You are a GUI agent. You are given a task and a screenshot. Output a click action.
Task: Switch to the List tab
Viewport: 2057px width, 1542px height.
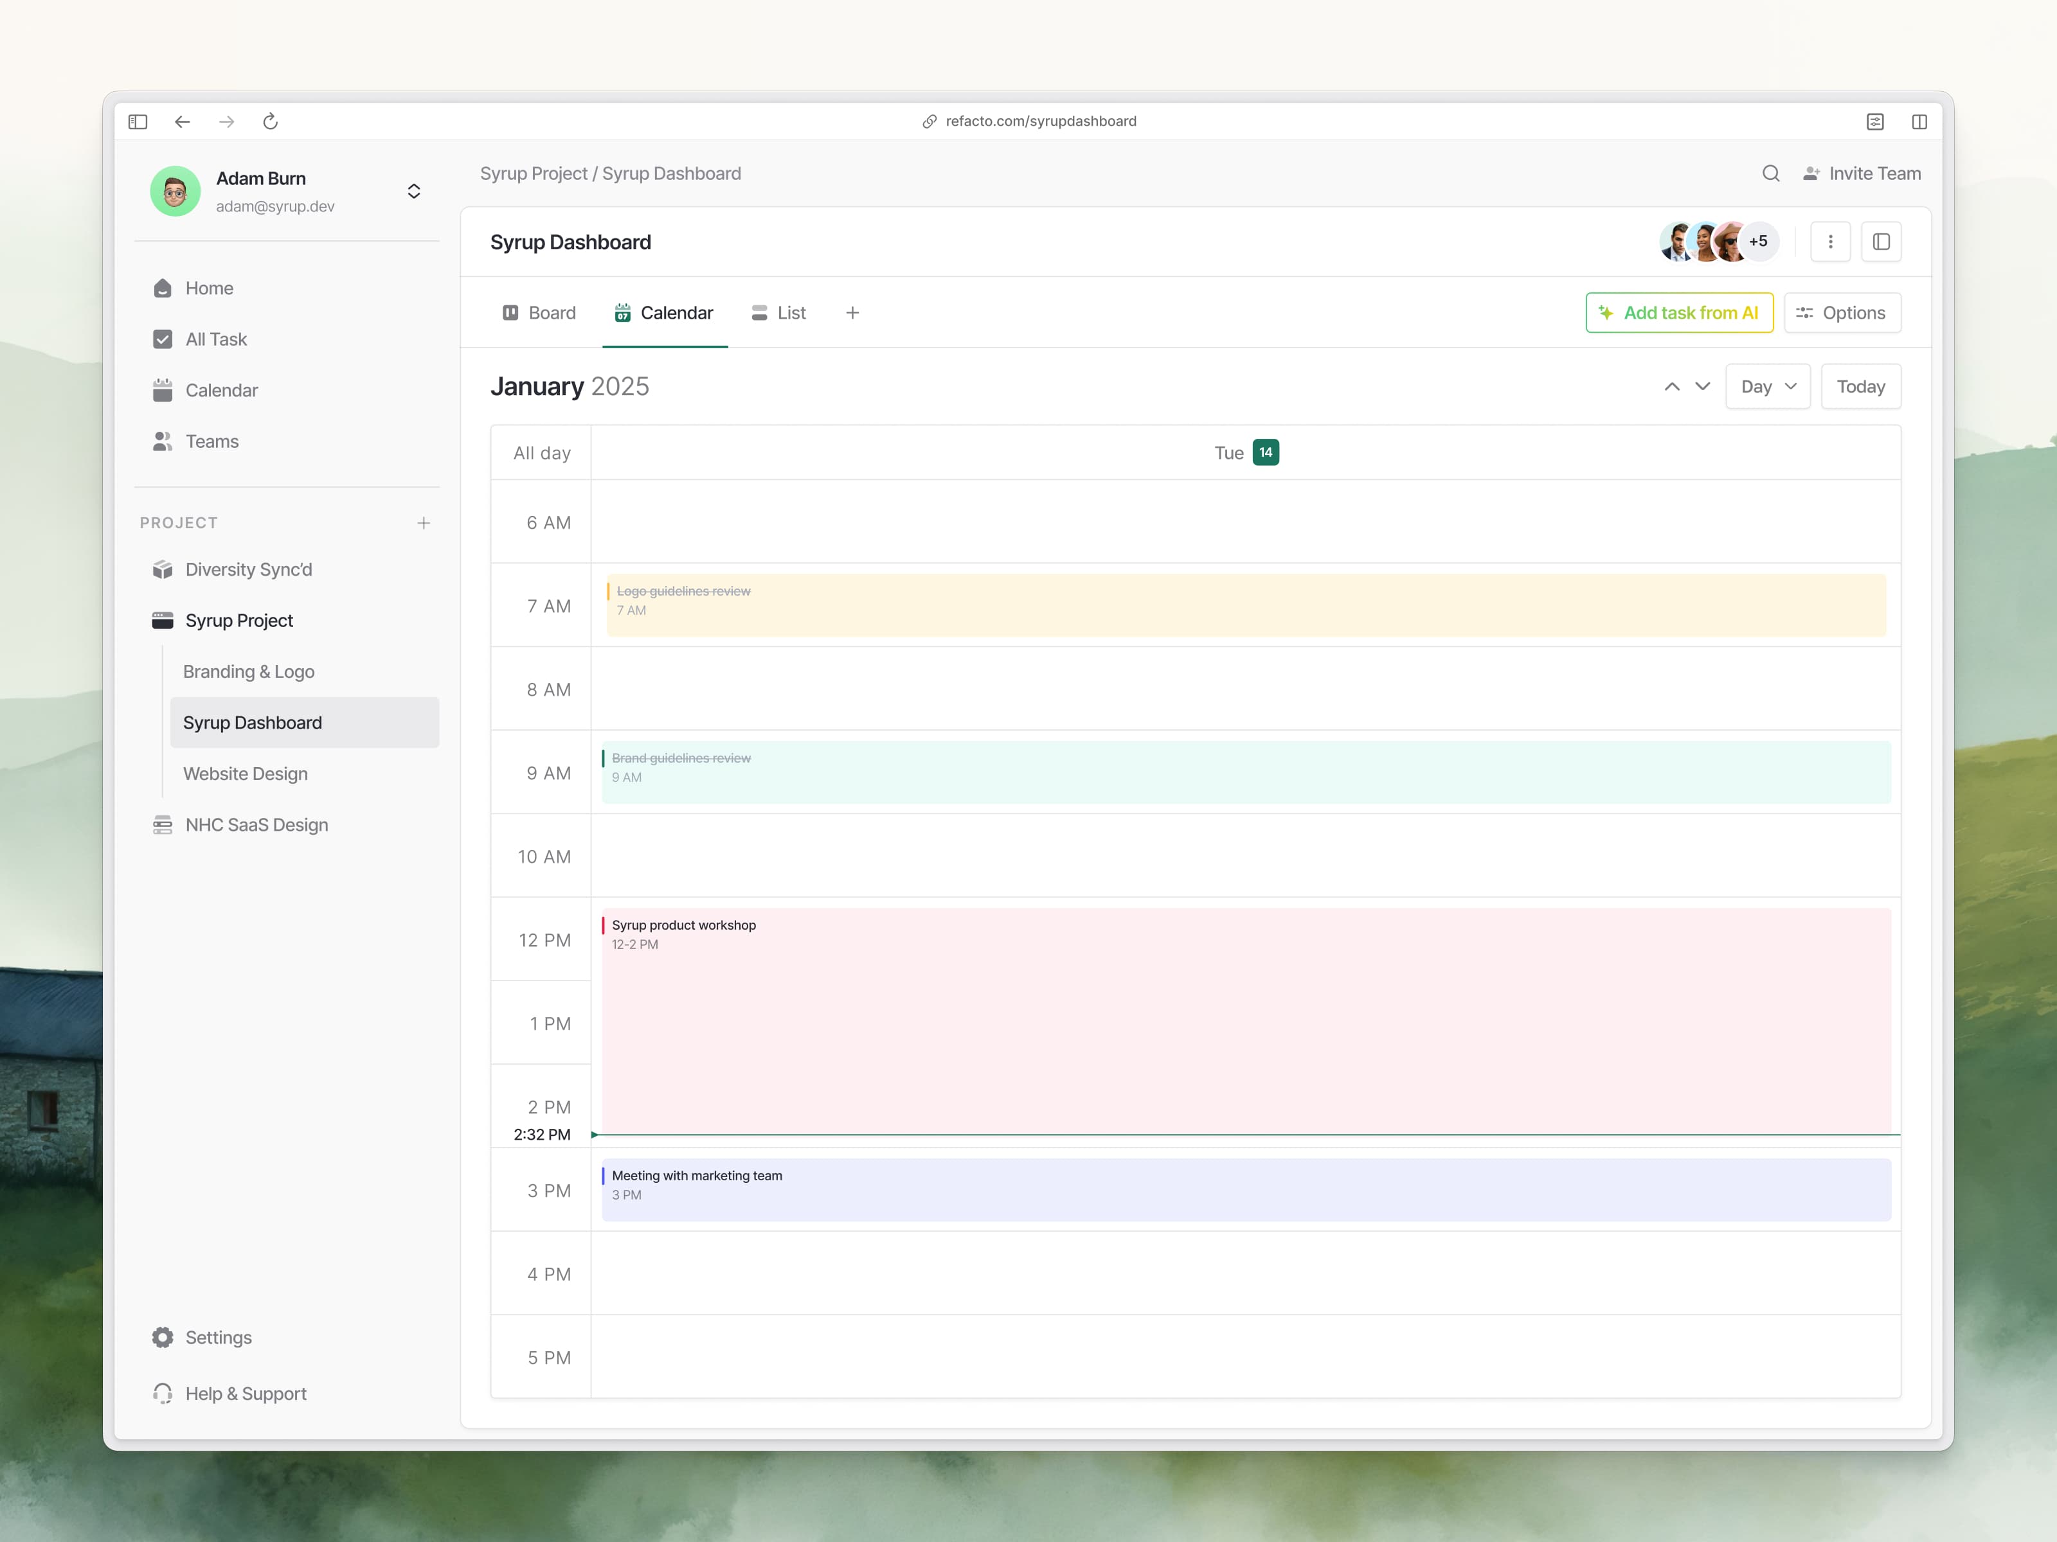pos(779,314)
